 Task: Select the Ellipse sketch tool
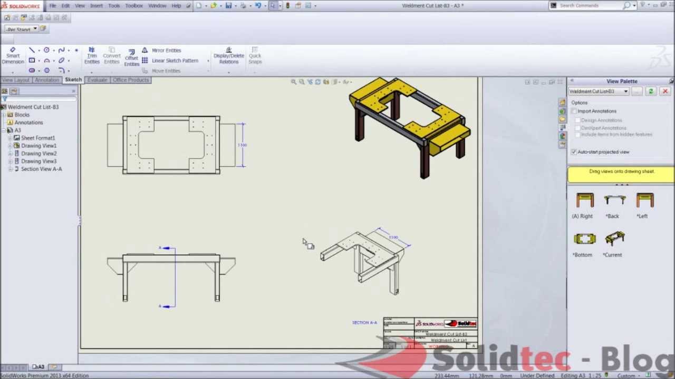click(61, 61)
